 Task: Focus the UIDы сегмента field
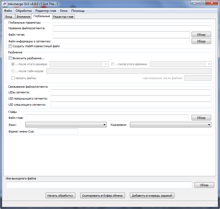point(131,92)
